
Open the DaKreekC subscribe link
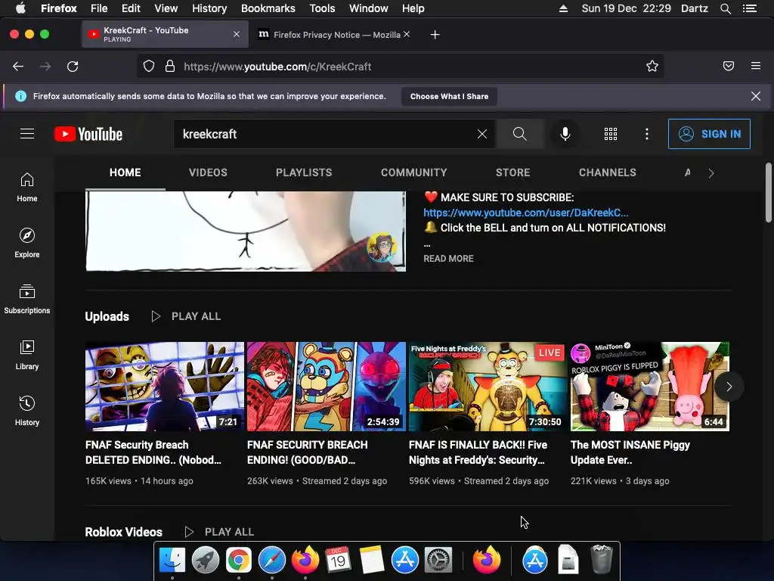pos(526,213)
